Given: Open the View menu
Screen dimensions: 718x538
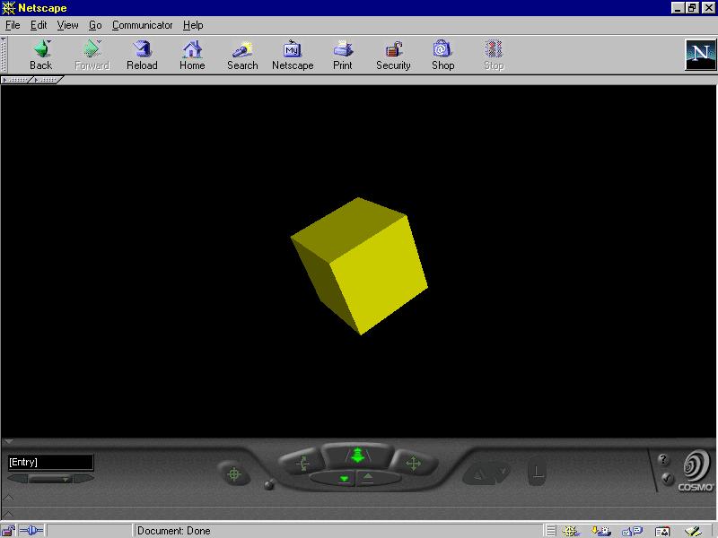Looking at the screenshot, I should click(x=68, y=25).
